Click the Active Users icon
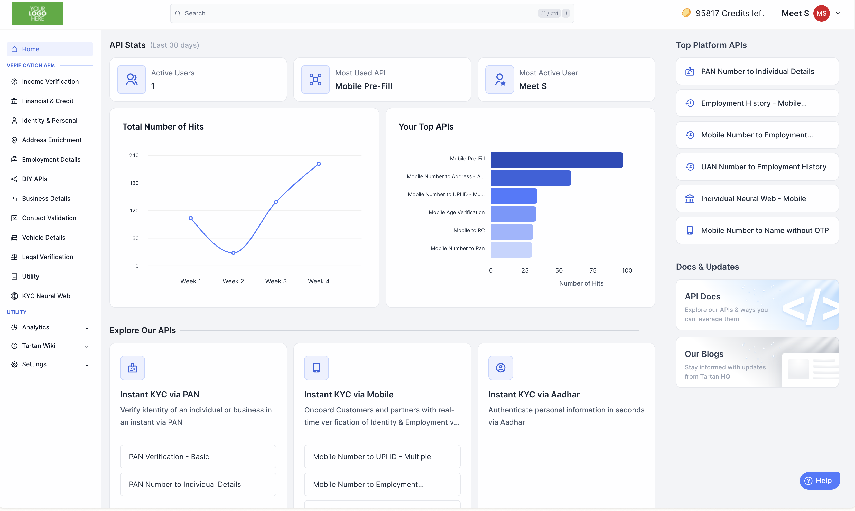This screenshot has height=511, width=855. point(131,80)
